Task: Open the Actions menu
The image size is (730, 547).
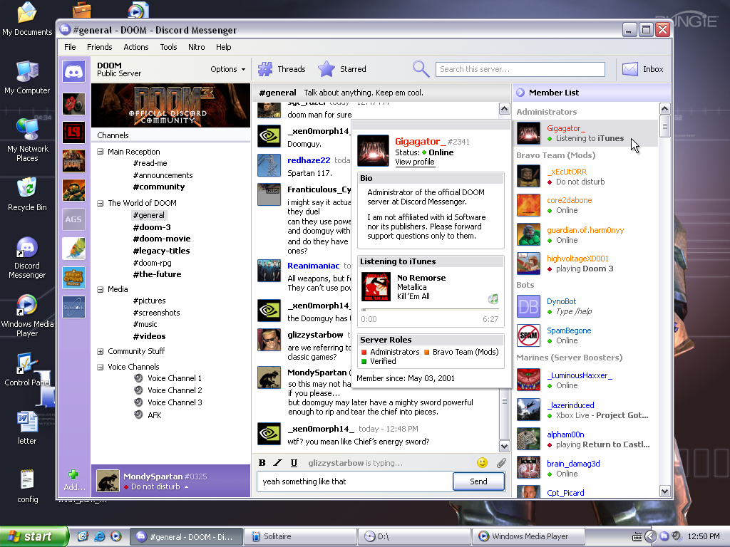Action: click(x=135, y=47)
